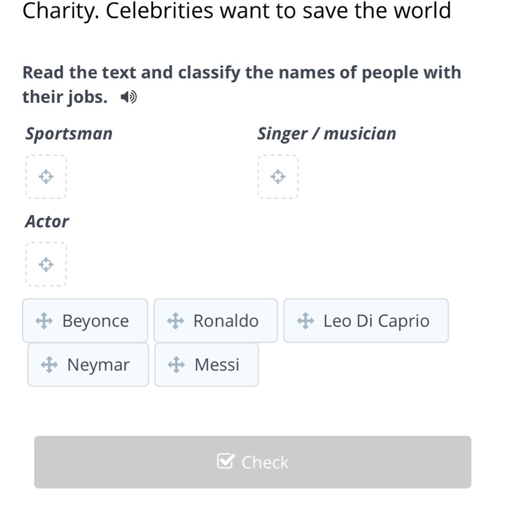Viewport: 506px width, 506px height.
Task: Click the Singer / musician category heading
Action: click(327, 134)
